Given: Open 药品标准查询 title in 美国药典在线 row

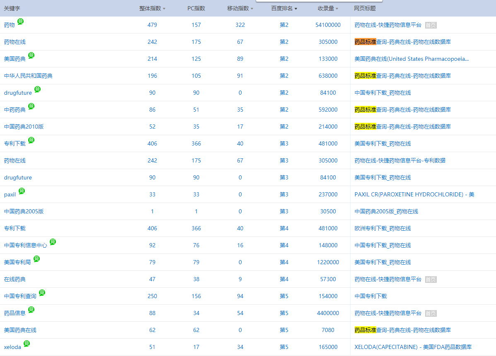Looking at the screenshot, I should [403, 330].
